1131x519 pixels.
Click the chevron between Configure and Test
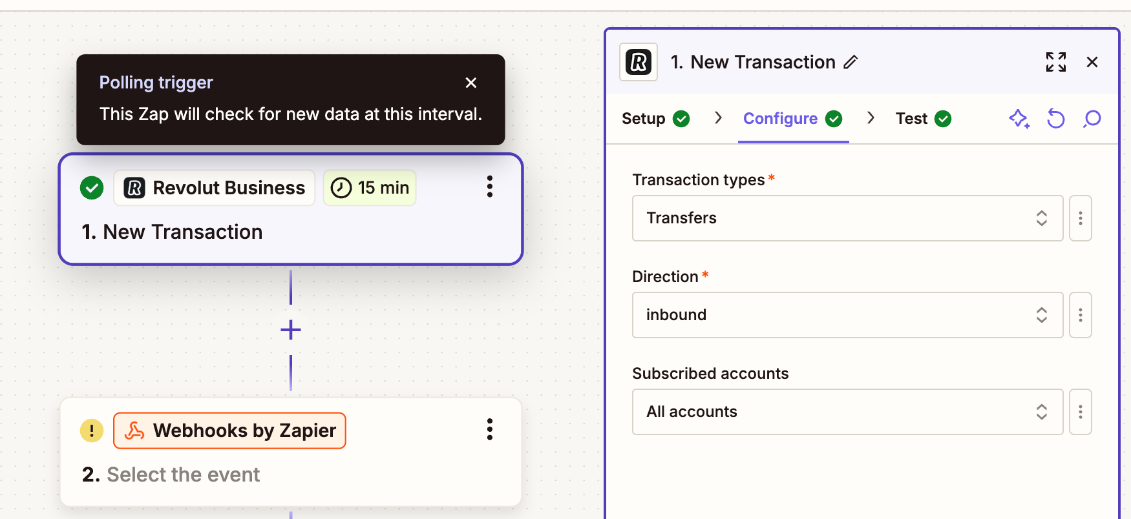(871, 117)
